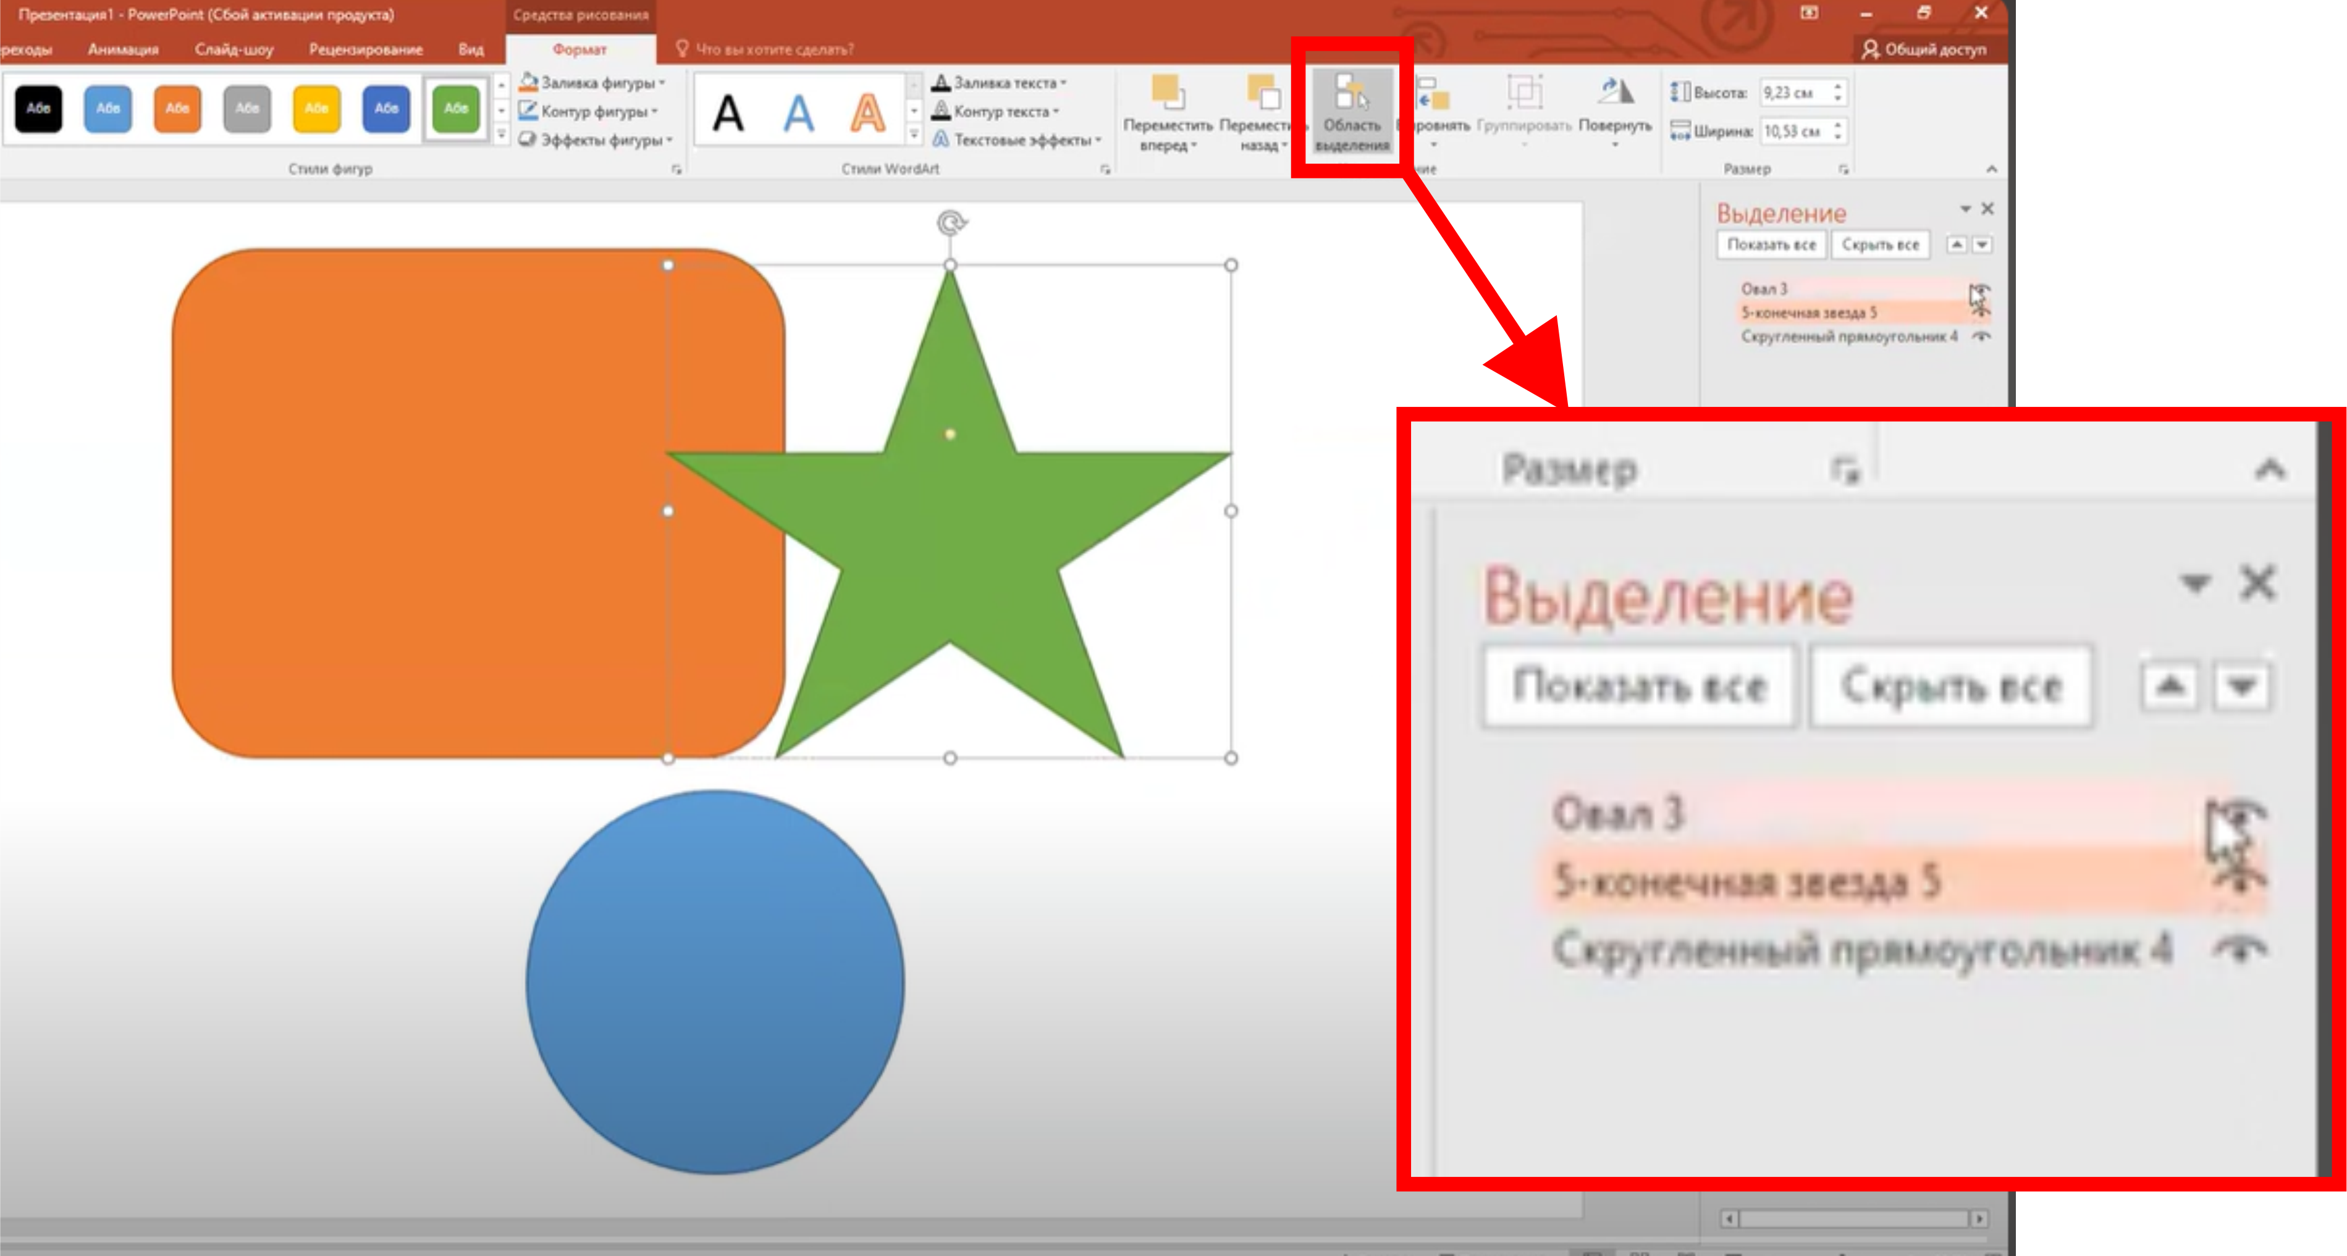Open Размер group dialog launcher
This screenshot has width=2347, height=1256.
tap(1843, 169)
